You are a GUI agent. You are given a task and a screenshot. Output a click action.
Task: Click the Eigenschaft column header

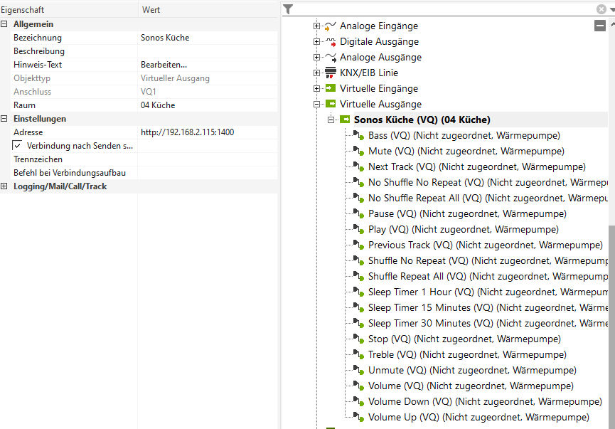69,9
